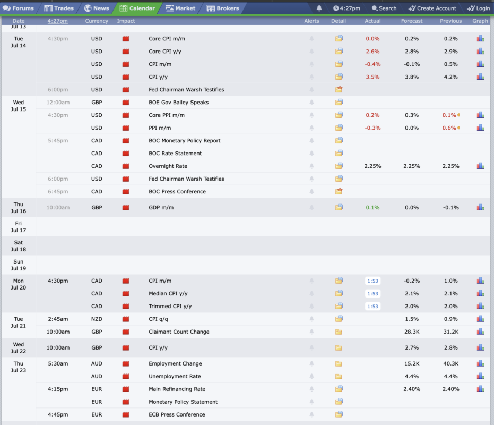The image size is (494, 425).
Task: Toggle alert bell for CPI q/q NZD
Action: pyautogui.click(x=311, y=319)
